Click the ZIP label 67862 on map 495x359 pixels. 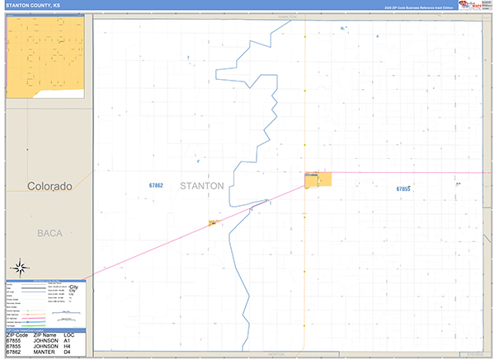pyautogui.click(x=156, y=185)
